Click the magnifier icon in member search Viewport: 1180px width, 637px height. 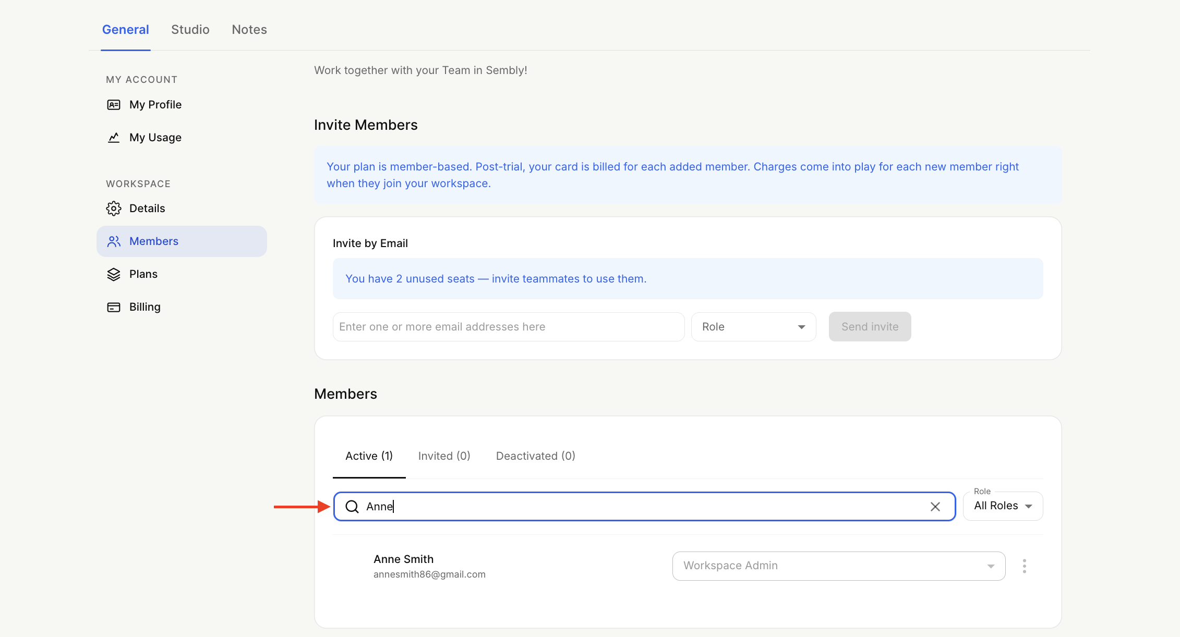point(352,506)
